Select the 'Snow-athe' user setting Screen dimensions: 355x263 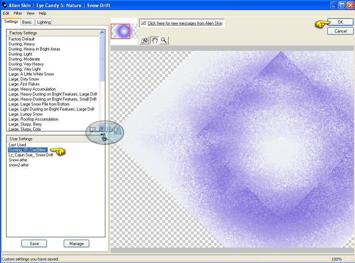[18, 160]
